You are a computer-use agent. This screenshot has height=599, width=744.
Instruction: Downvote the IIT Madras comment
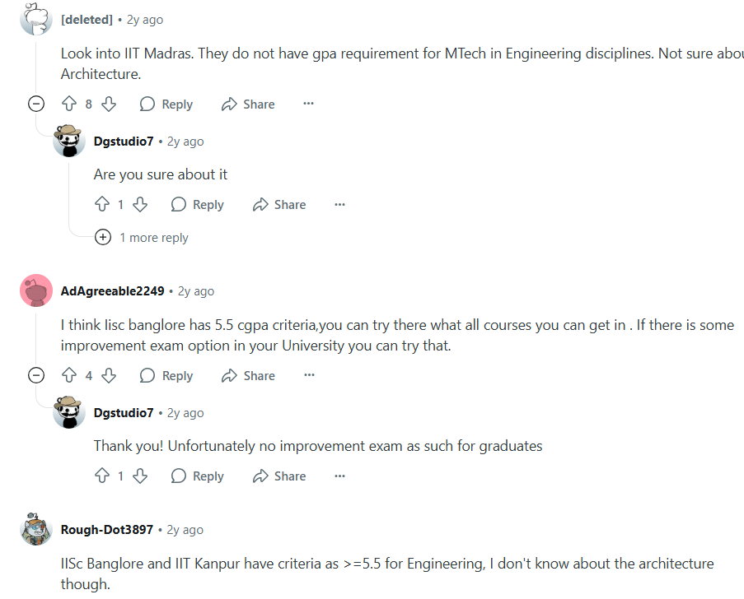tap(109, 104)
